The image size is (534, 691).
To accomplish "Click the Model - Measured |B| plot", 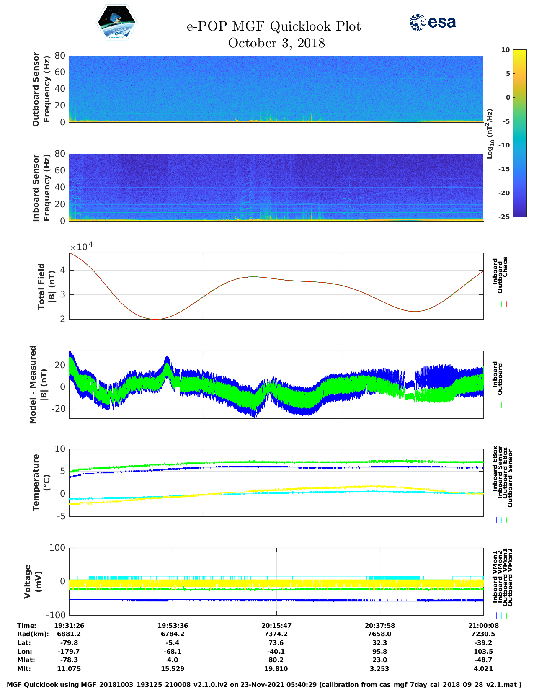I will (276, 384).
